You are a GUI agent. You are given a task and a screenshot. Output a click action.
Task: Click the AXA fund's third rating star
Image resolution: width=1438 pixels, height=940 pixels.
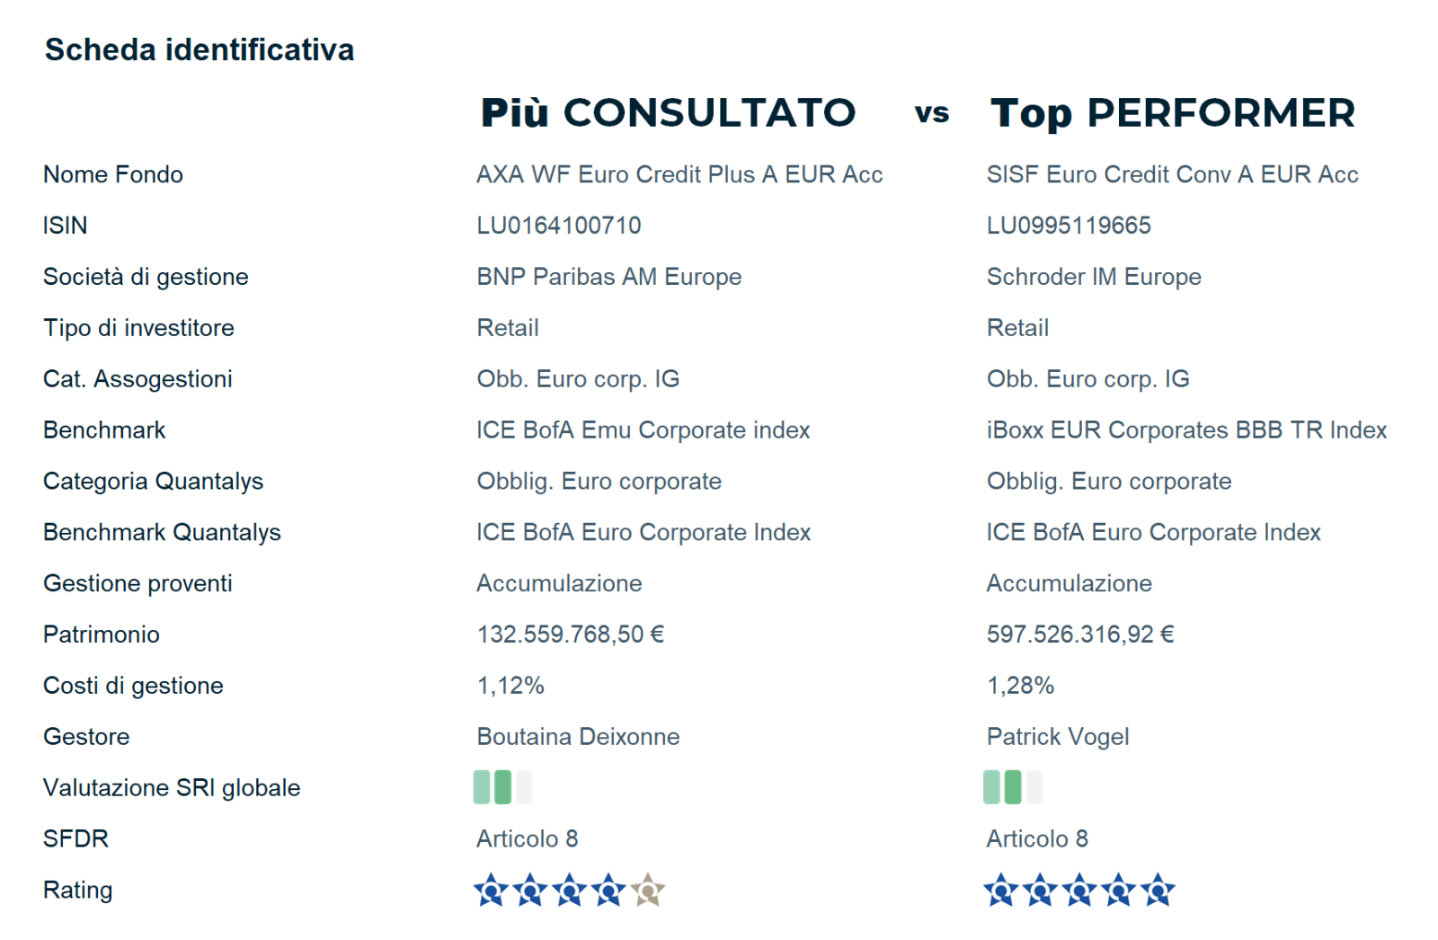(x=570, y=890)
